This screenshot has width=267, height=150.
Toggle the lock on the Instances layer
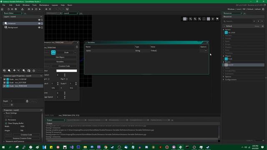point(42,23)
